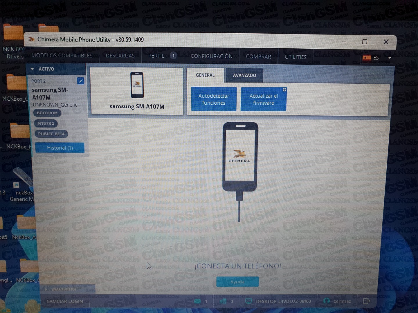418x313 pixels.
Task: Open Historial (1) for the connected device
Action: pyautogui.click(x=60, y=148)
